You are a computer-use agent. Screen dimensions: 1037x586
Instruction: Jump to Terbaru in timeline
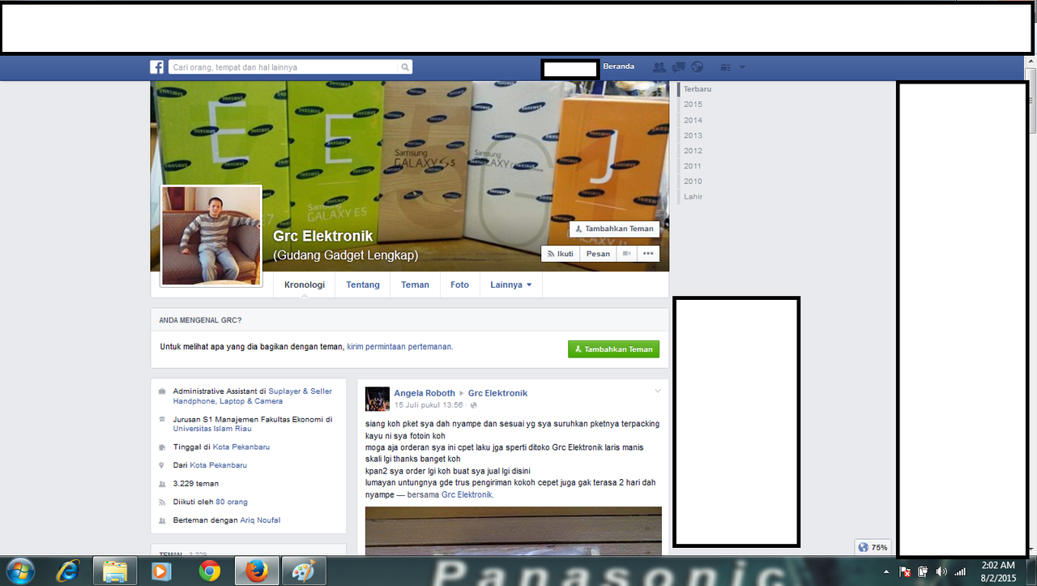click(x=697, y=89)
